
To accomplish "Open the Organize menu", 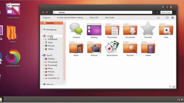I will click(47, 18).
